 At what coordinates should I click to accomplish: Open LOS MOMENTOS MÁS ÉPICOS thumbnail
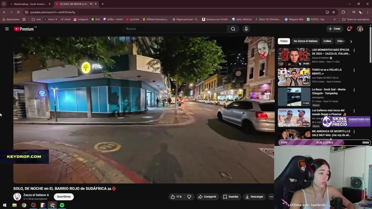pyautogui.click(x=294, y=57)
